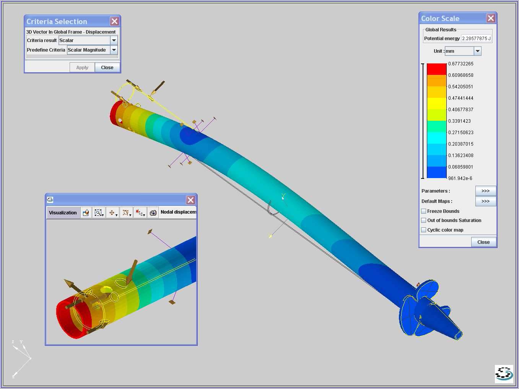Expand Parameters with the >>> button
The image size is (519, 389).
(x=485, y=191)
